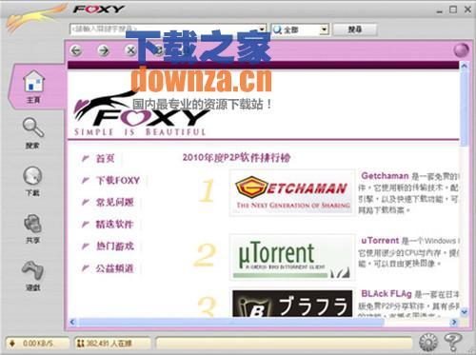The width and height of the screenshot is (476, 355).
Task: Open the 常见问题 link
Action: pos(114,202)
